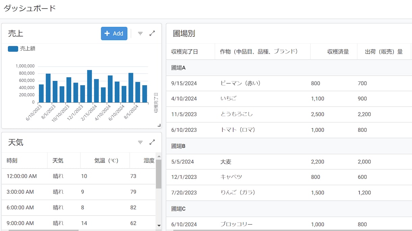Select the 12:00:00 AM weather row

pyautogui.click(x=79, y=176)
